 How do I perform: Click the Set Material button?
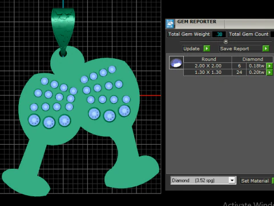(255, 181)
